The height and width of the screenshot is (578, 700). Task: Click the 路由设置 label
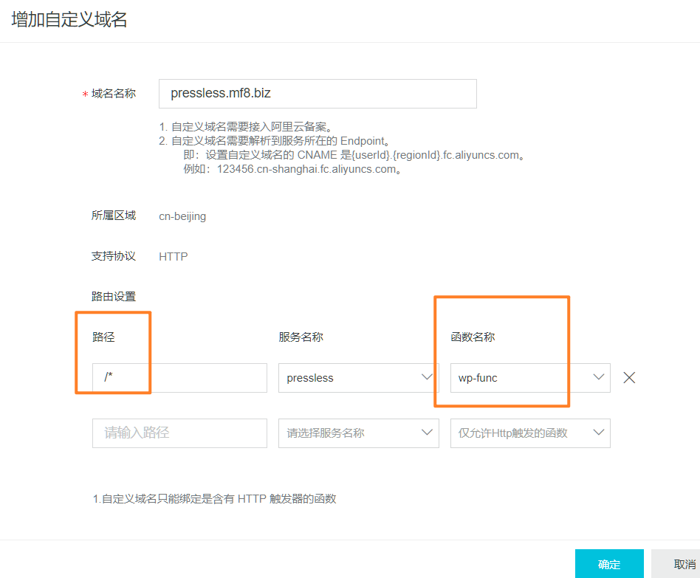114,296
